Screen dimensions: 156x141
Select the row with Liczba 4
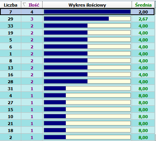tap(77, 96)
